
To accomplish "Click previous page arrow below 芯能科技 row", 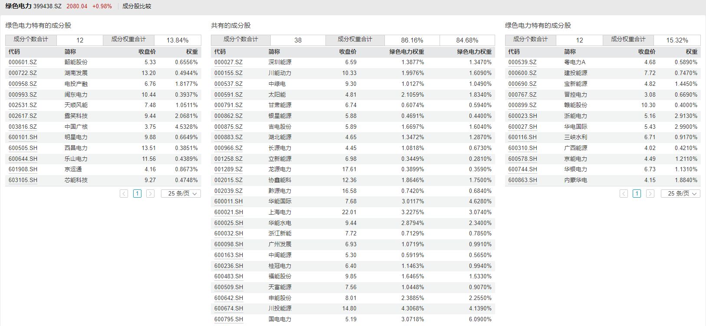I will click(x=124, y=194).
